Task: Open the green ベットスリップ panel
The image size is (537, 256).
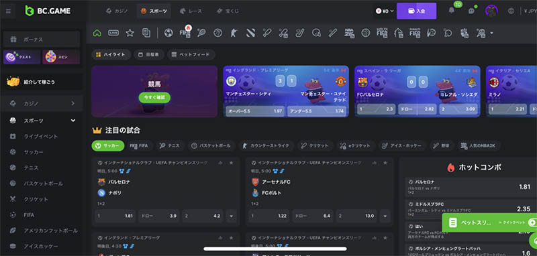Action: (x=489, y=223)
